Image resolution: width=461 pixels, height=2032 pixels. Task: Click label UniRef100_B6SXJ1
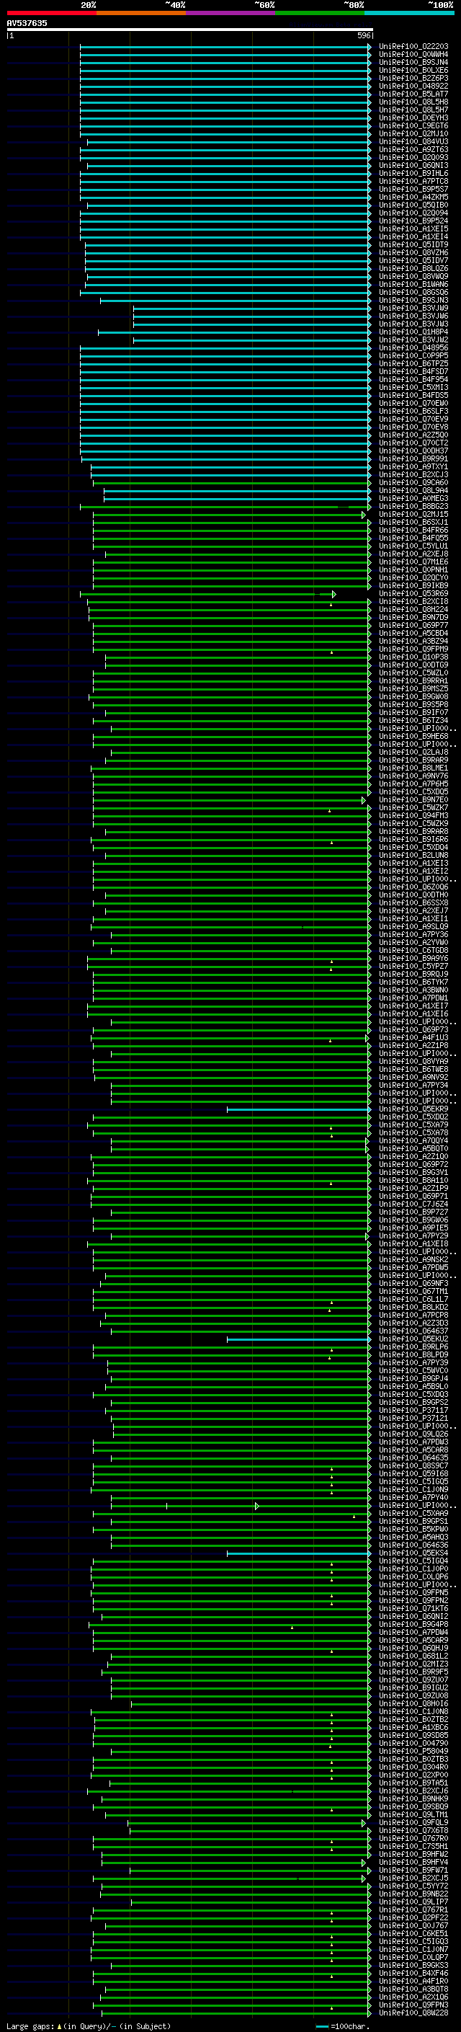[x=413, y=522]
